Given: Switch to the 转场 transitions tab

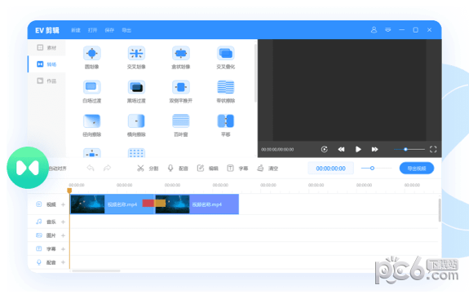Looking at the screenshot, I should [x=46, y=64].
